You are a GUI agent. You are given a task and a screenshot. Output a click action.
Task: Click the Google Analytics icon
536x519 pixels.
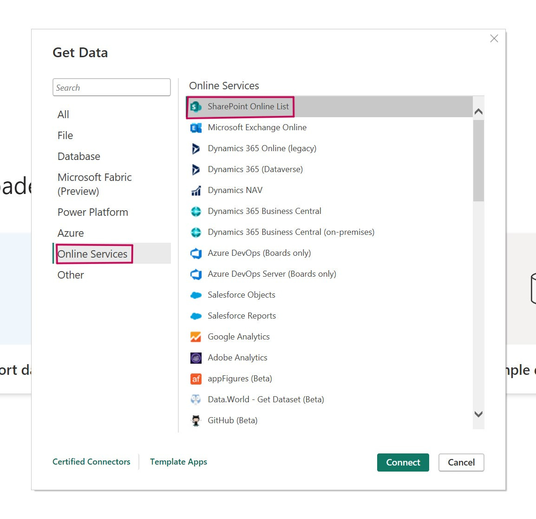click(196, 337)
